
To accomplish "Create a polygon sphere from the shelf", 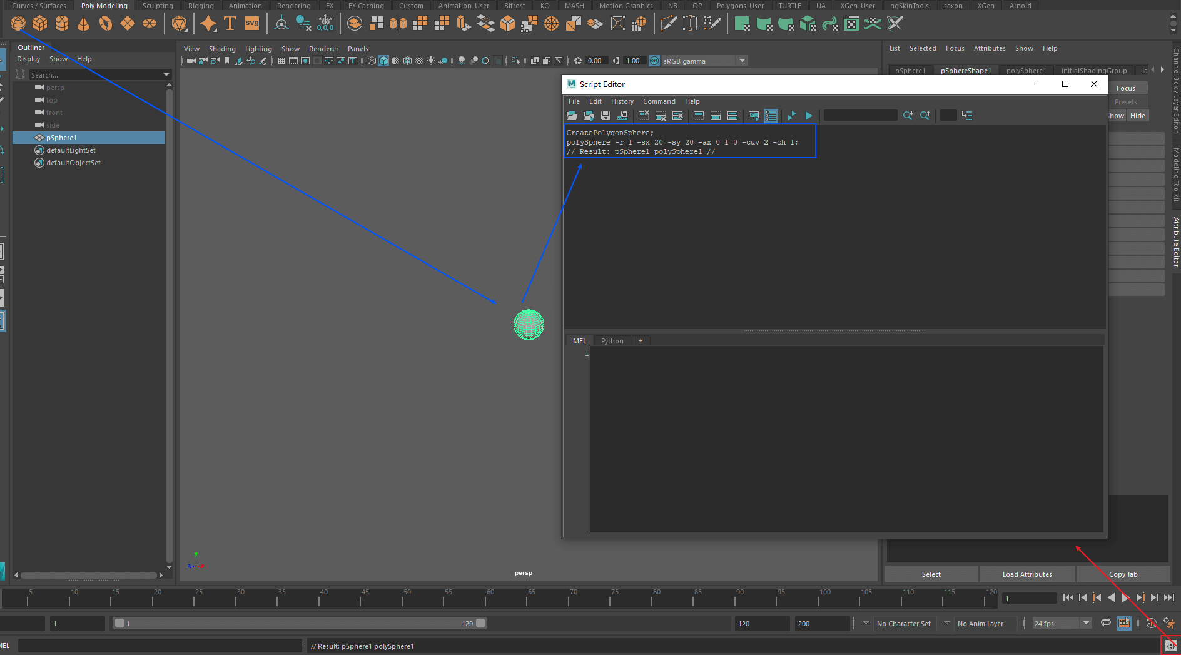I will click(x=18, y=24).
